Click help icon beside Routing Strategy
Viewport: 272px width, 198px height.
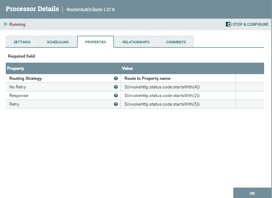click(x=116, y=78)
